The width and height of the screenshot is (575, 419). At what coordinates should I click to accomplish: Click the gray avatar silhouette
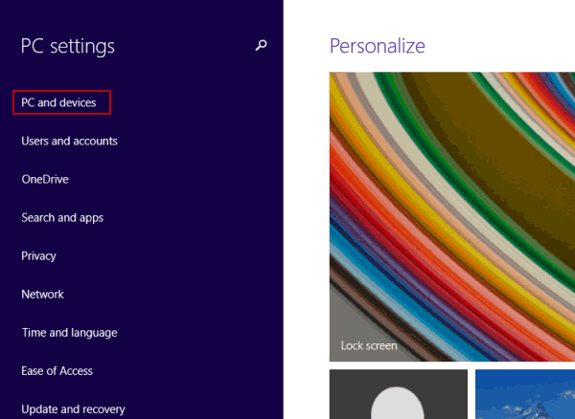[x=397, y=403]
